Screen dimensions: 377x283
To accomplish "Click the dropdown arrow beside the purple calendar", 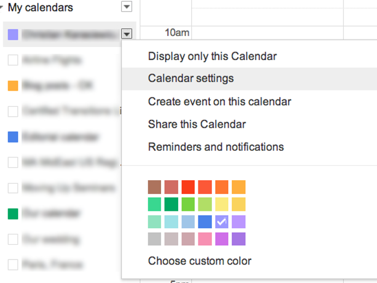I will coord(127,34).
